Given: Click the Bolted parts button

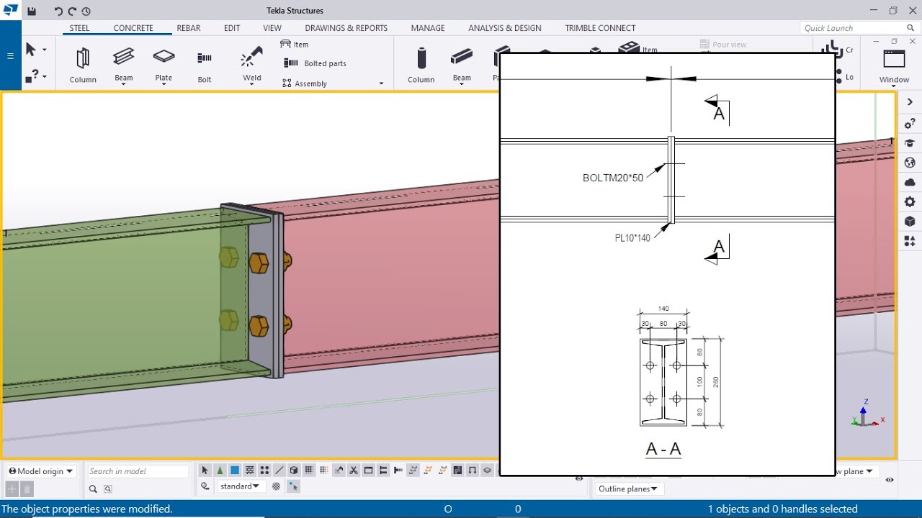Looking at the screenshot, I should [315, 63].
